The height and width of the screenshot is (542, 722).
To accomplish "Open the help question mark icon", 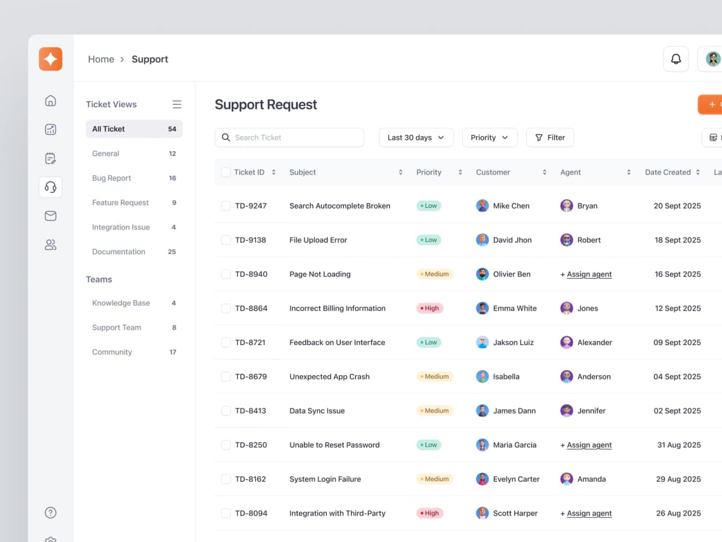I will [51, 513].
